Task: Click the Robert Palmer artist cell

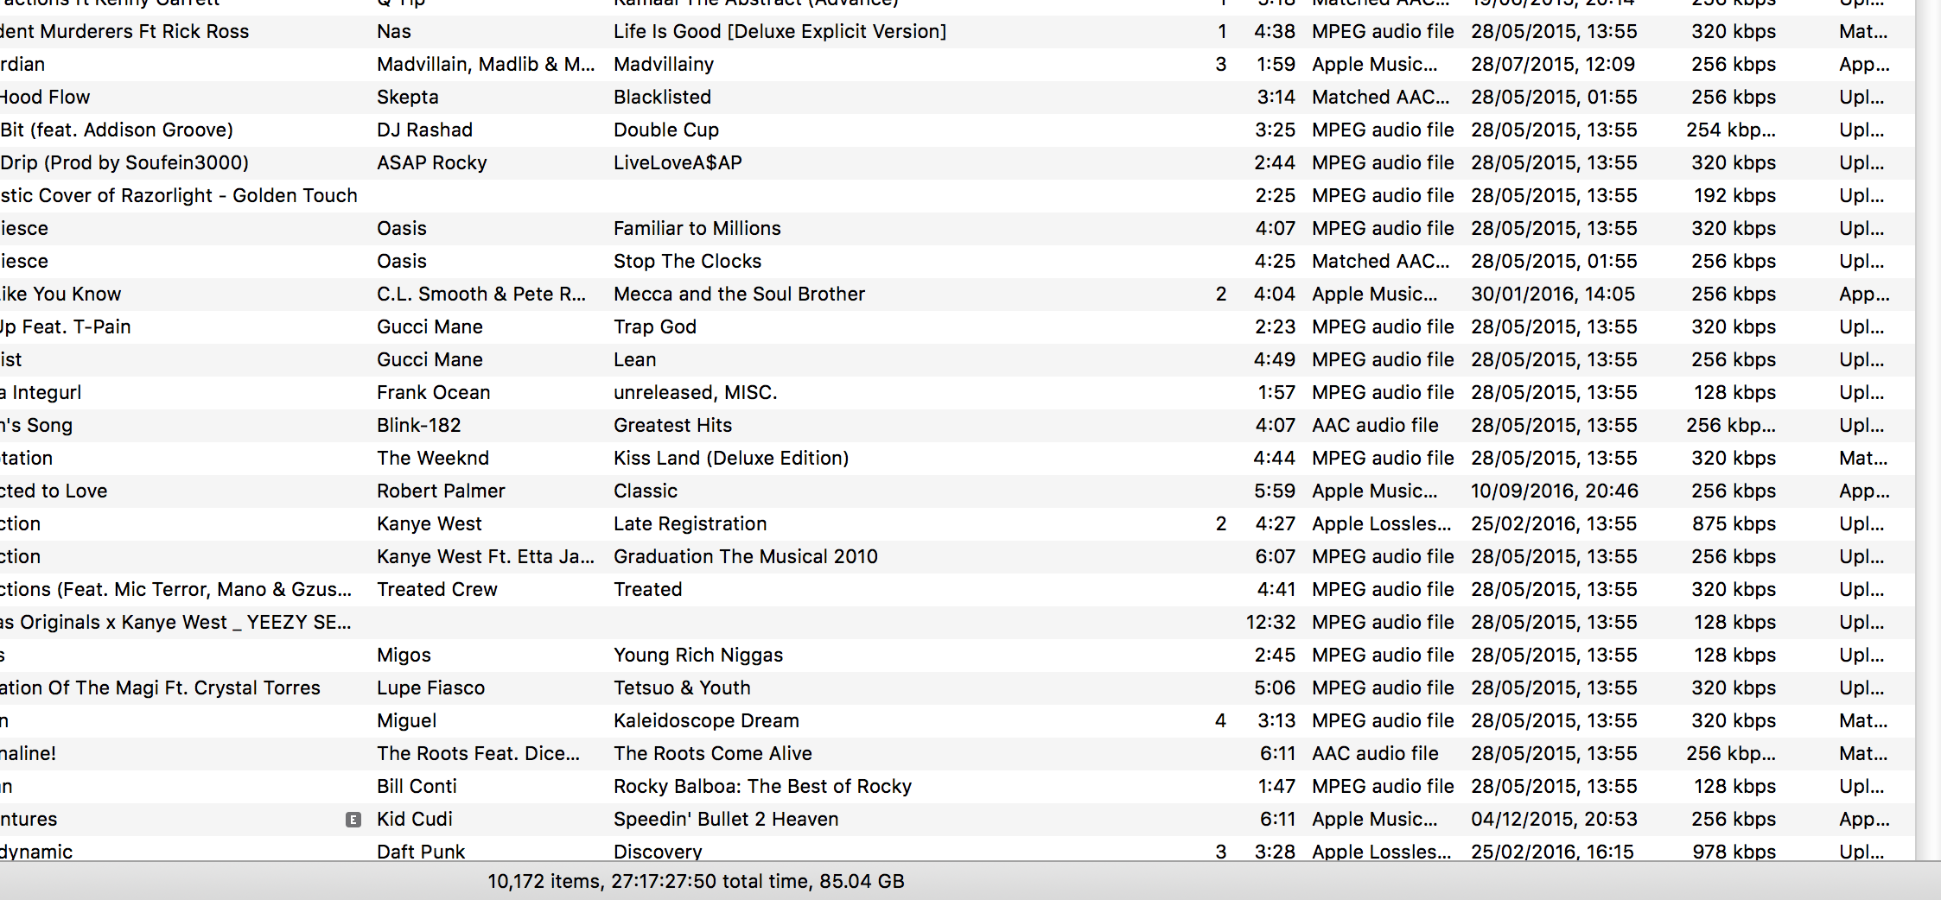Action: click(441, 491)
